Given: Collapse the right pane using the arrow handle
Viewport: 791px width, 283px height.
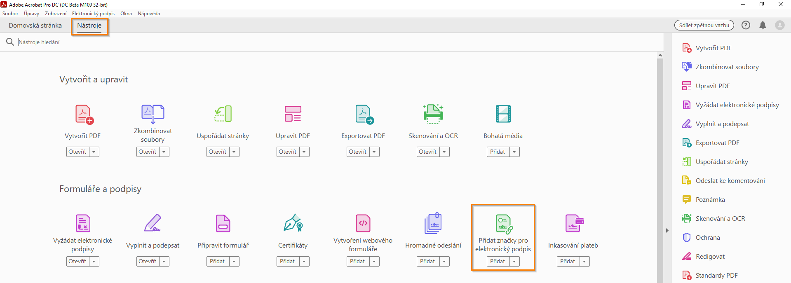Looking at the screenshot, I should point(667,230).
